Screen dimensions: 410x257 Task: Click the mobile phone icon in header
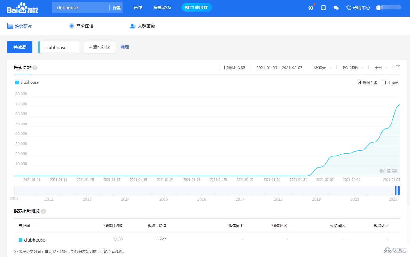(324, 8)
